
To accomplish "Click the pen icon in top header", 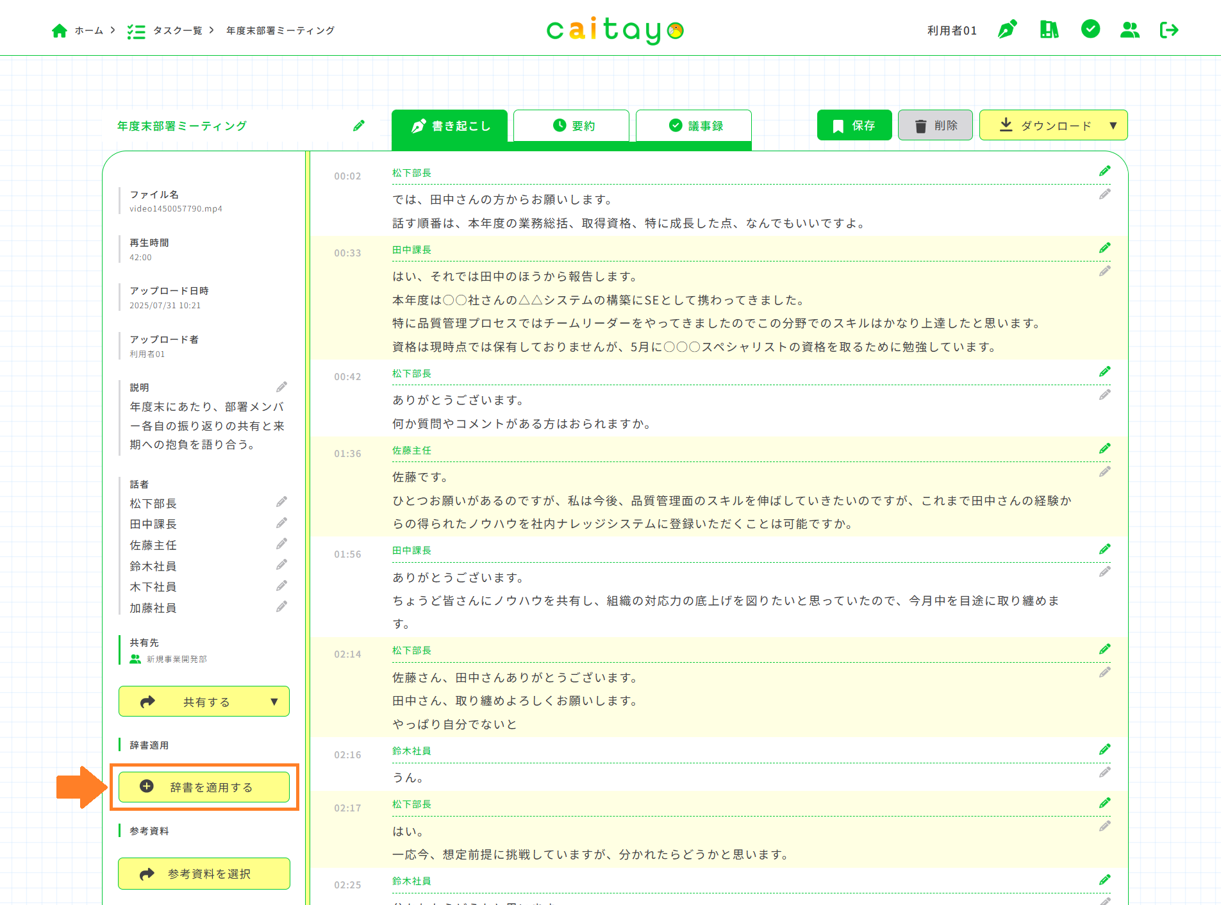I will (1007, 29).
